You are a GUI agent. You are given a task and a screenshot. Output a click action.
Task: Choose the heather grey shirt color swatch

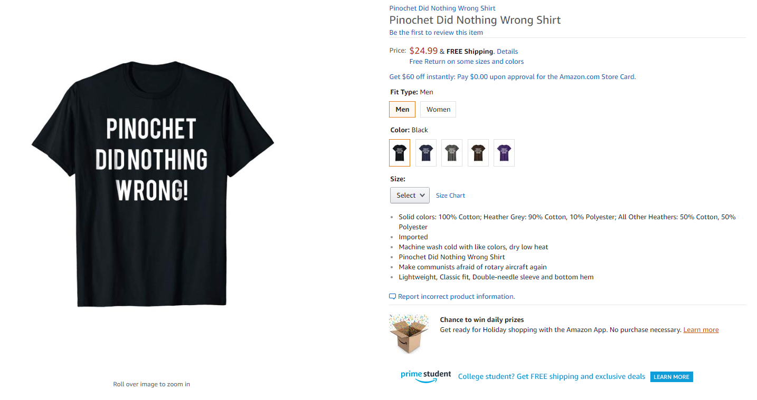(452, 153)
